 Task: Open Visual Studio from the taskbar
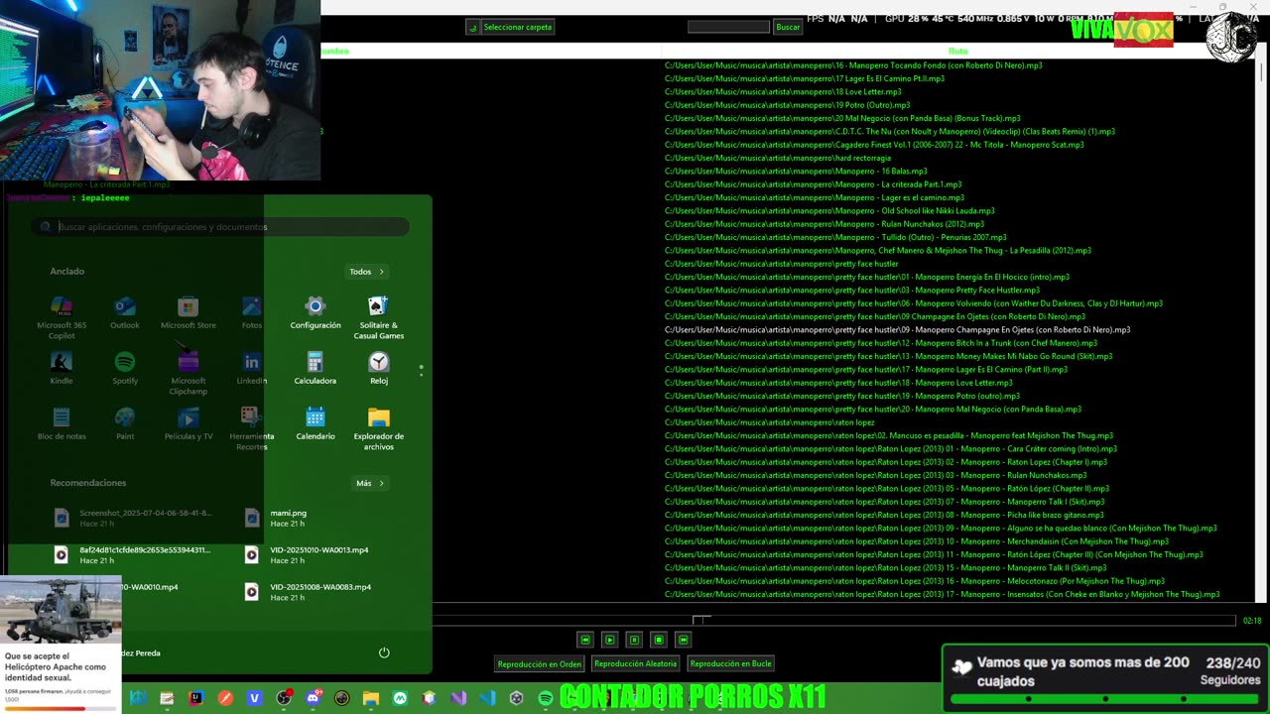tap(458, 698)
